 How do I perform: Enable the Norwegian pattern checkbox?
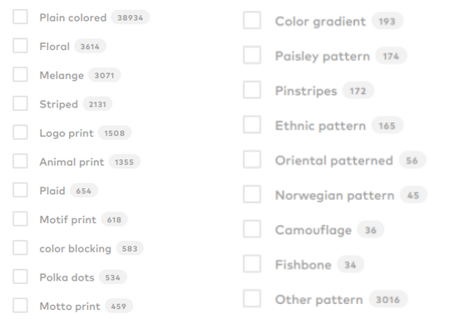[x=252, y=194]
